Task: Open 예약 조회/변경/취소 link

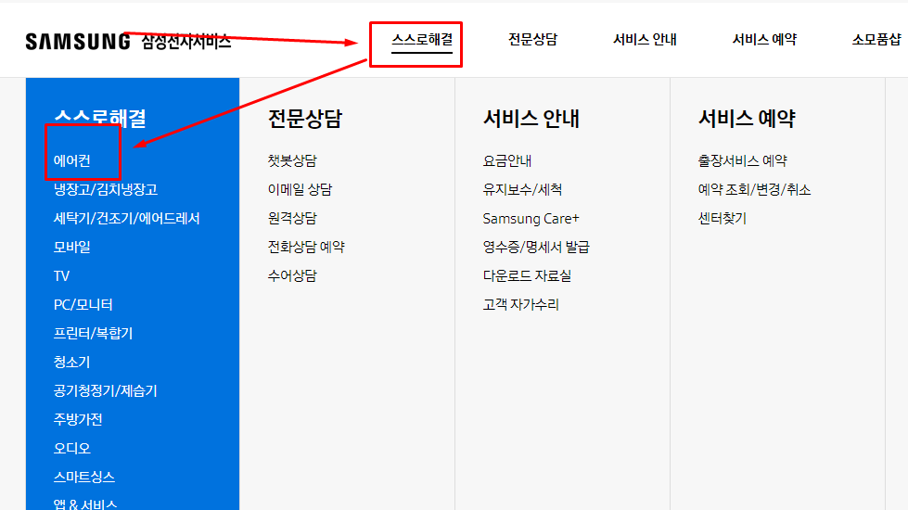Action: click(754, 190)
